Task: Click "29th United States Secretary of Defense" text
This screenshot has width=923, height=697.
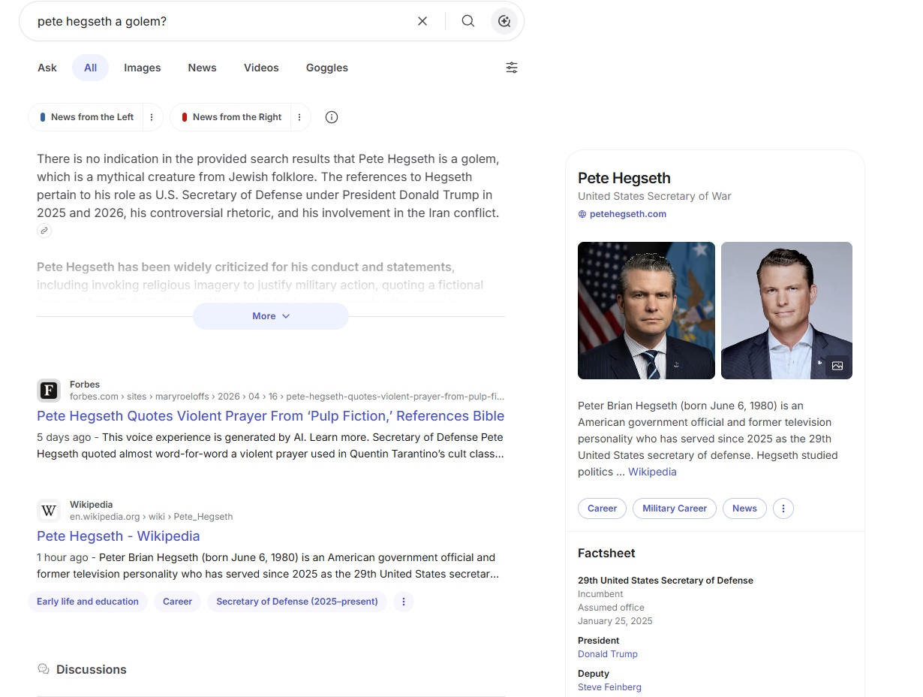Action: tap(666, 581)
